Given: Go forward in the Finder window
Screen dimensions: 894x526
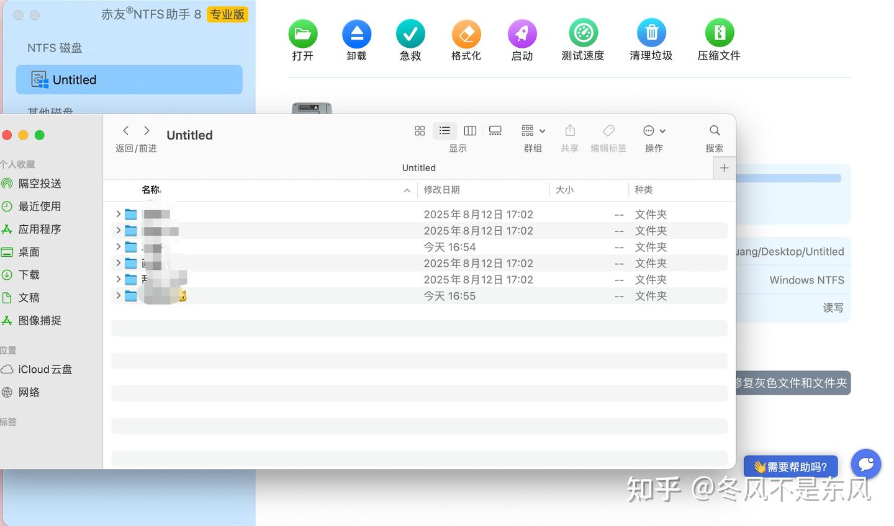Looking at the screenshot, I should (x=147, y=130).
